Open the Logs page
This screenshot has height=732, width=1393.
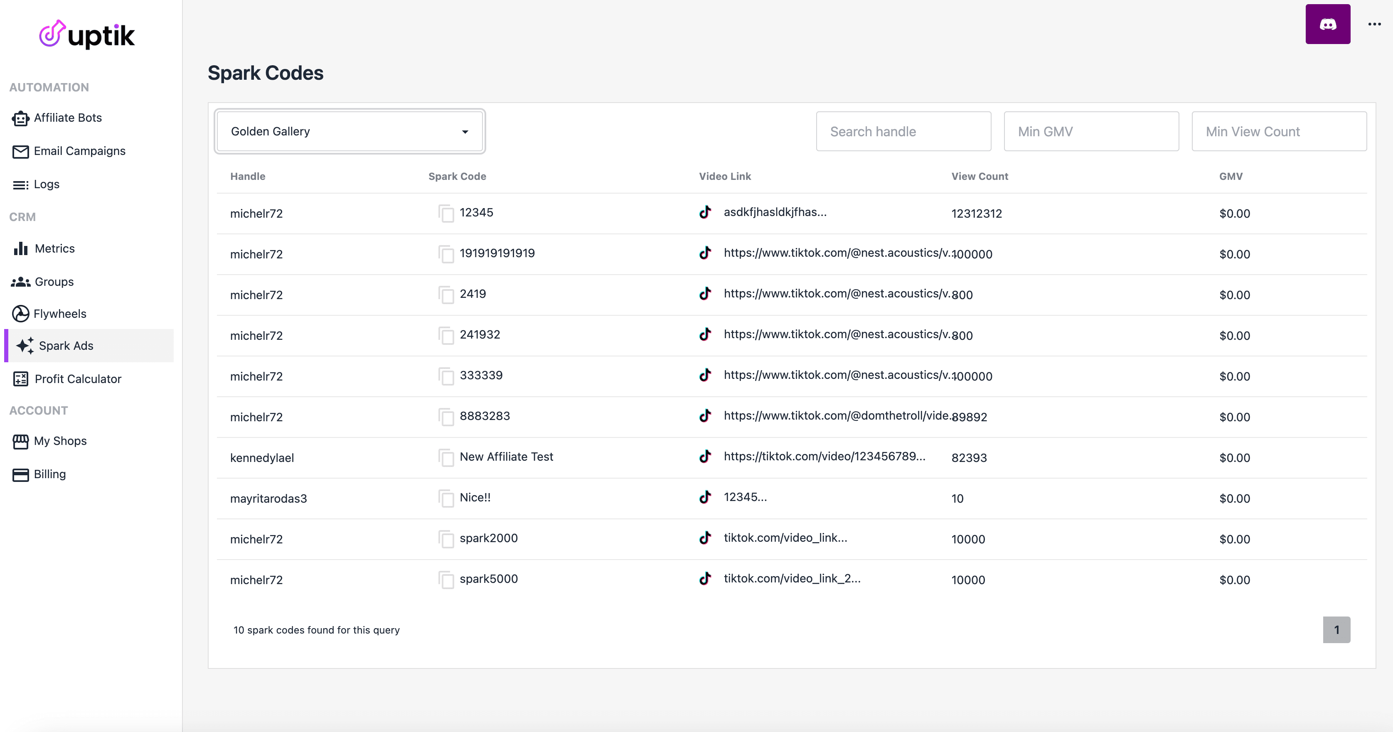point(36,184)
